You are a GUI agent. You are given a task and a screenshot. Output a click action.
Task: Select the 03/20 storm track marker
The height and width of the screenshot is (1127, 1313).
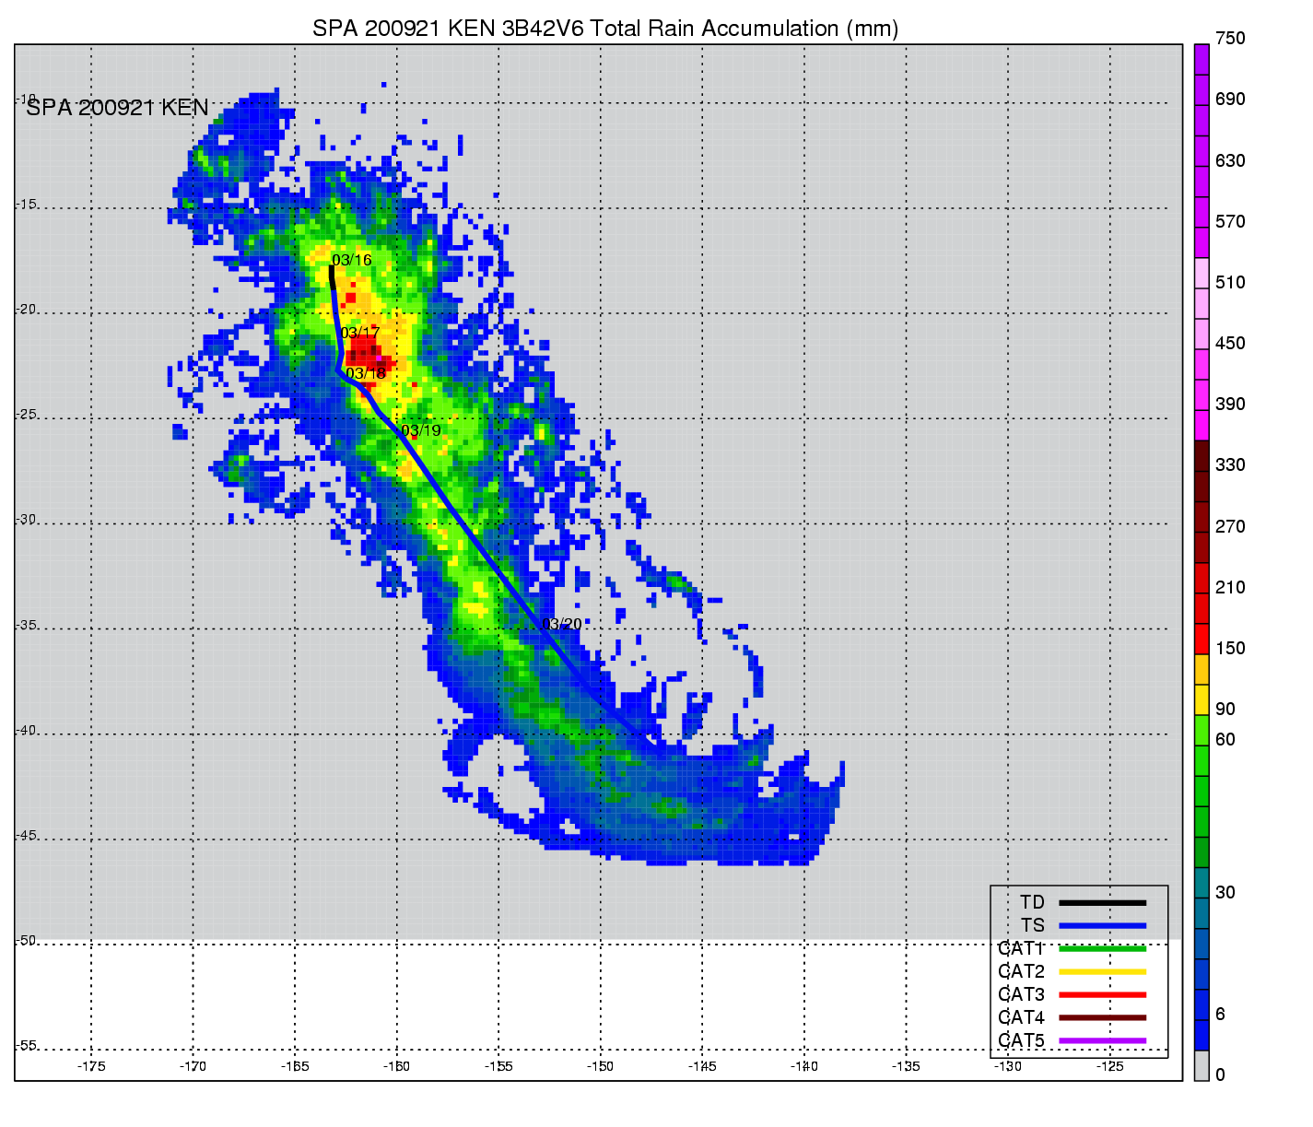[562, 625]
